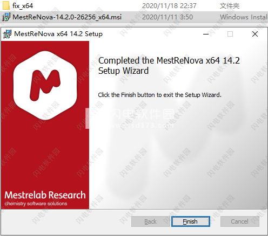The image size is (268, 236).
Task: Select the MestReNova msi installer file icon
Action: tap(6, 17)
